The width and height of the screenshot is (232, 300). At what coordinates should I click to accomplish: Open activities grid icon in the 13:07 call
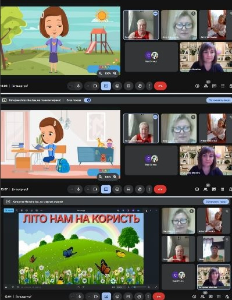pyautogui.click(x=222, y=189)
